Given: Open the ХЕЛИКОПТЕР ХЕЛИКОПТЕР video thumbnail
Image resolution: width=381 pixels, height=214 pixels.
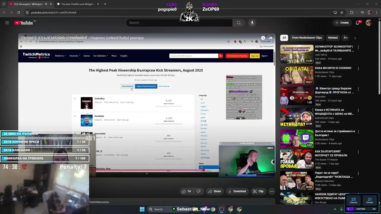Looking at the screenshot, I should (296, 54).
